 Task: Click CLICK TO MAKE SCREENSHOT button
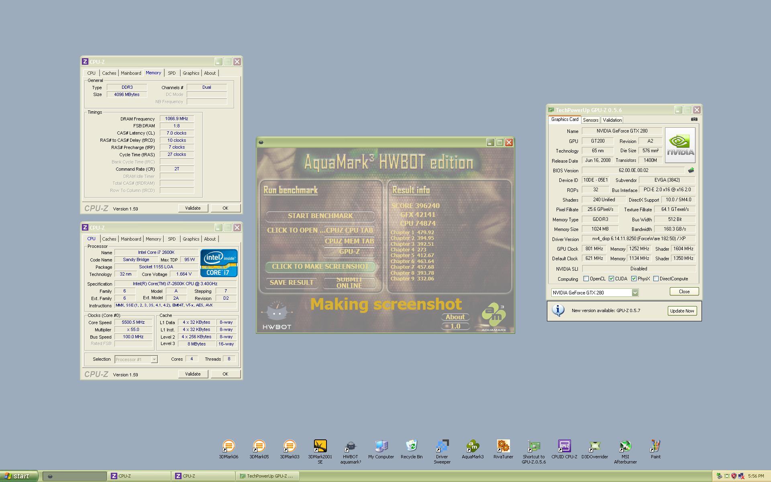pyautogui.click(x=320, y=267)
